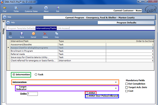Check ARRA User Picked Allowed
Screen dimensions: 158x105
tap(87, 96)
